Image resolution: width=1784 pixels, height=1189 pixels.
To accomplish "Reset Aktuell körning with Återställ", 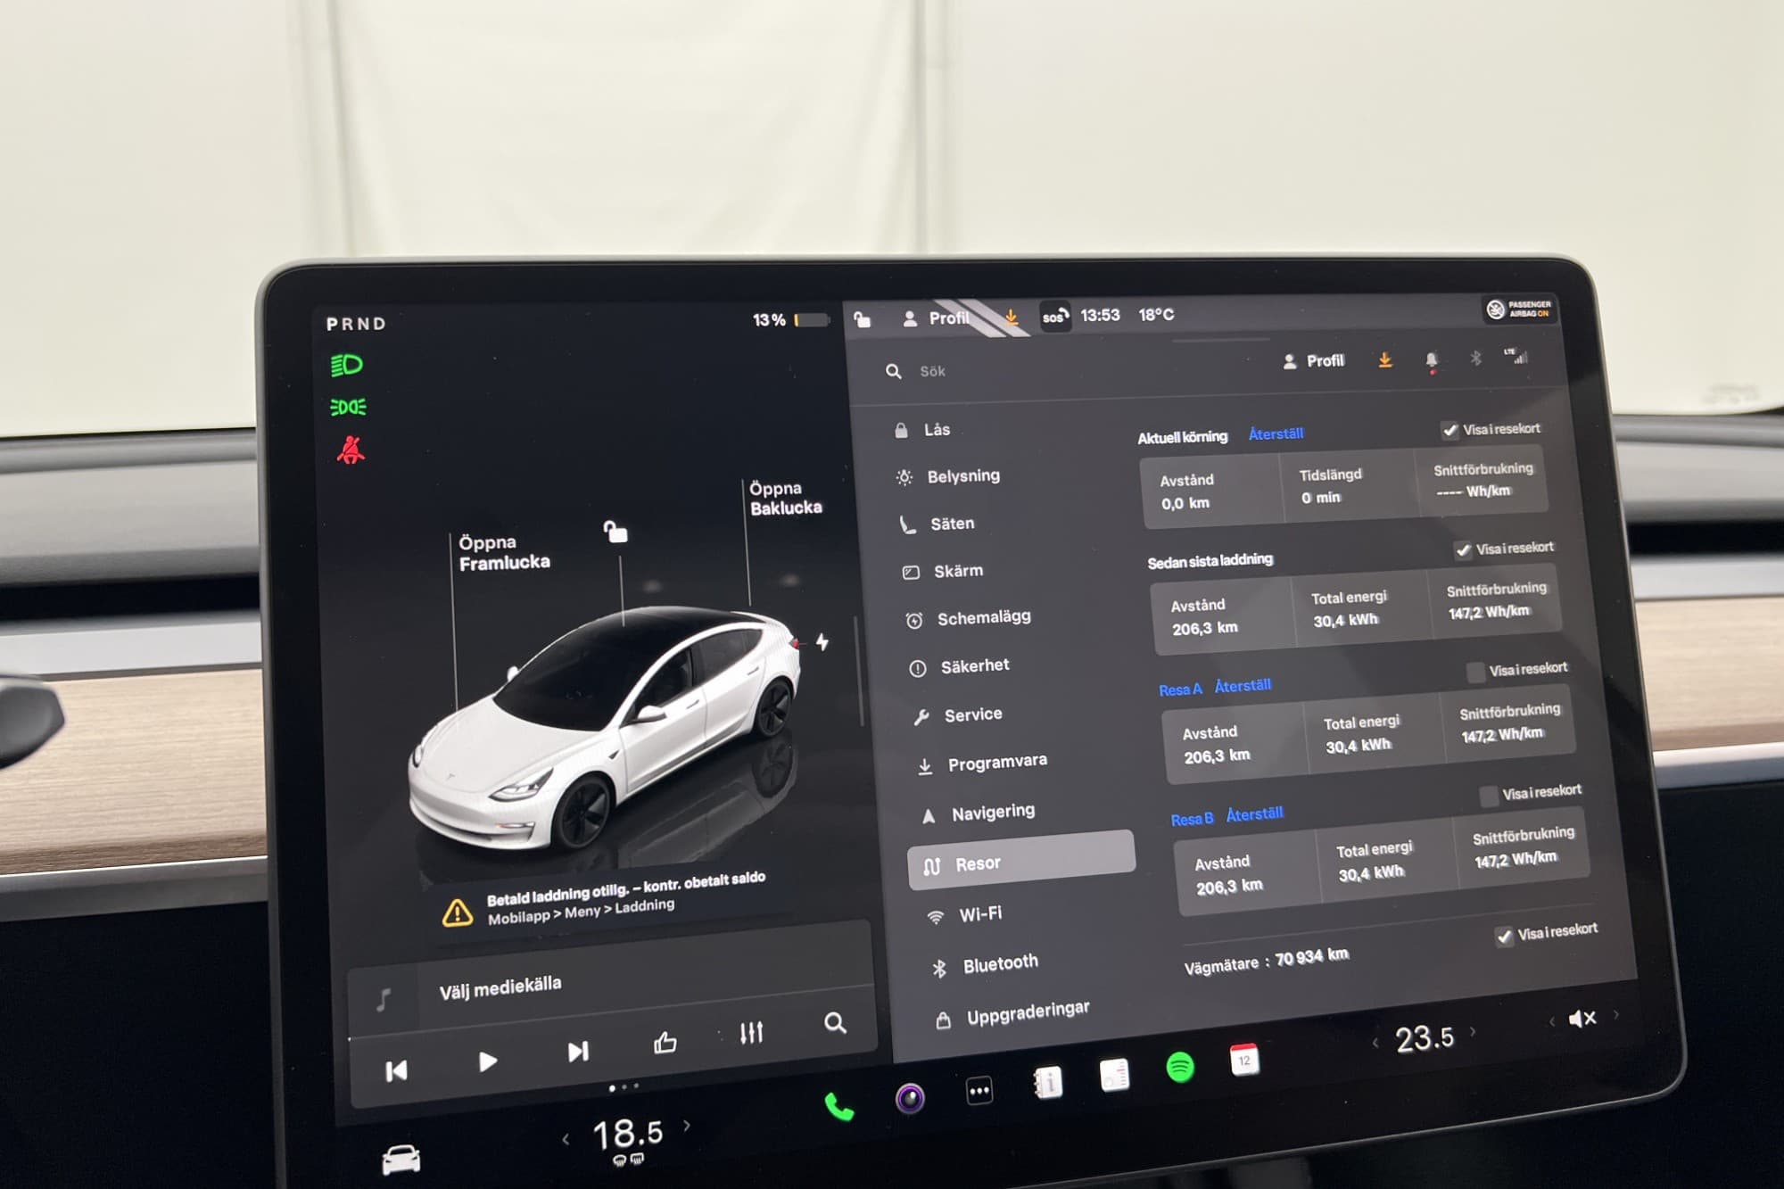I will 1276,433.
